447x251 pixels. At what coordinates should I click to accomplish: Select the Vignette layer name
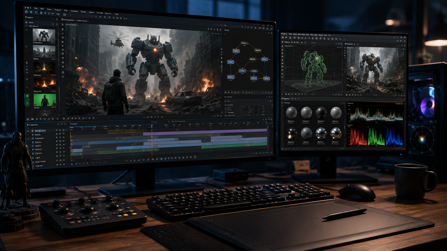[x=39, y=166]
